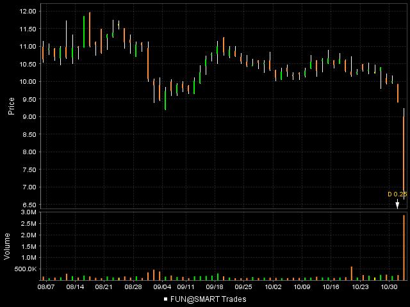Click the 10/30 date label
410x307 pixels.
point(389,287)
